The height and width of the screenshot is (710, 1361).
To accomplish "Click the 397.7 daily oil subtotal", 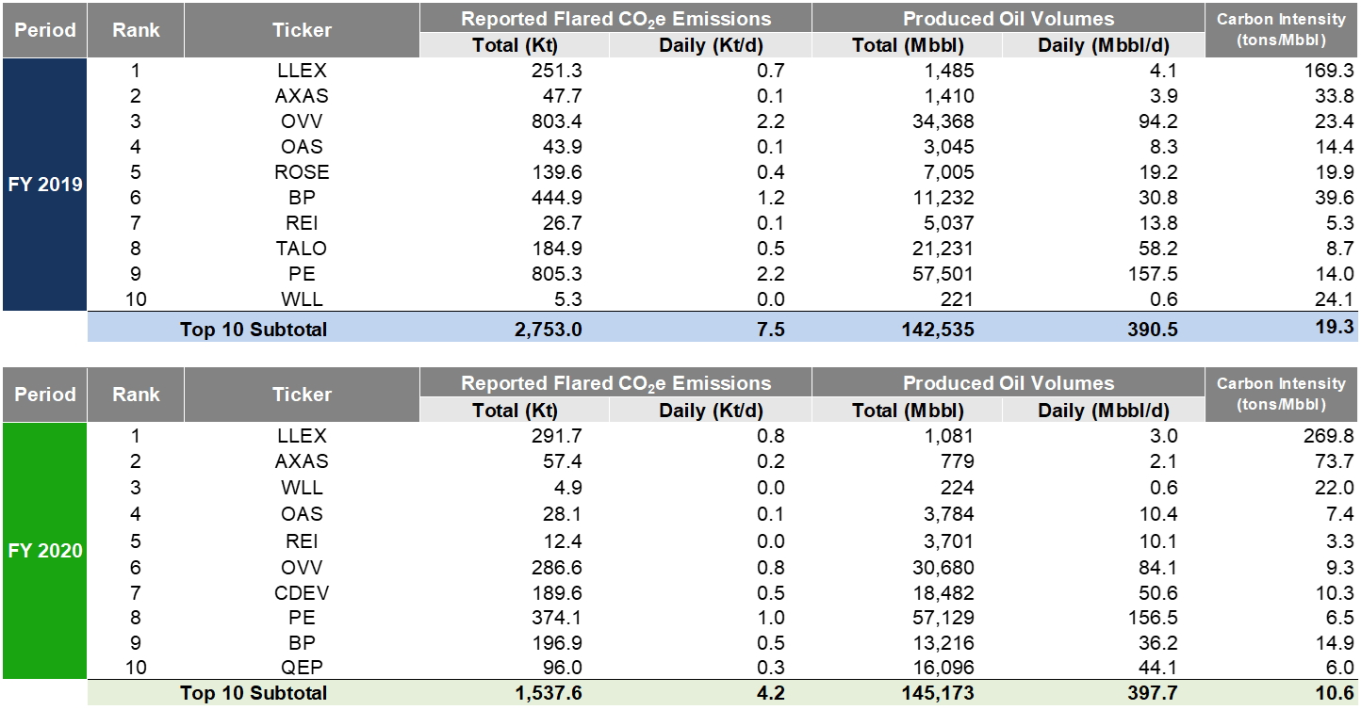I will coord(1151,693).
